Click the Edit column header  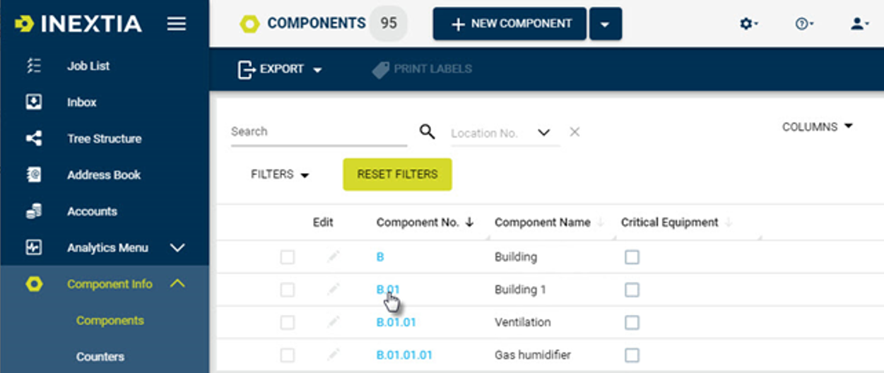click(x=323, y=223)
